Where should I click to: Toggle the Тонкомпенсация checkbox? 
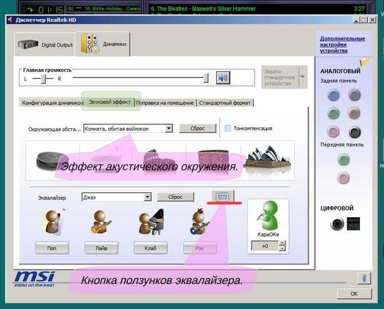pyautogui.click(x=228, y=128)
